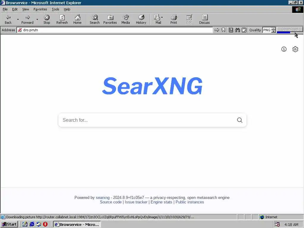Reload the page with Refresh
The height and width of the screenshot is (228, 304).
click(62, 19)
